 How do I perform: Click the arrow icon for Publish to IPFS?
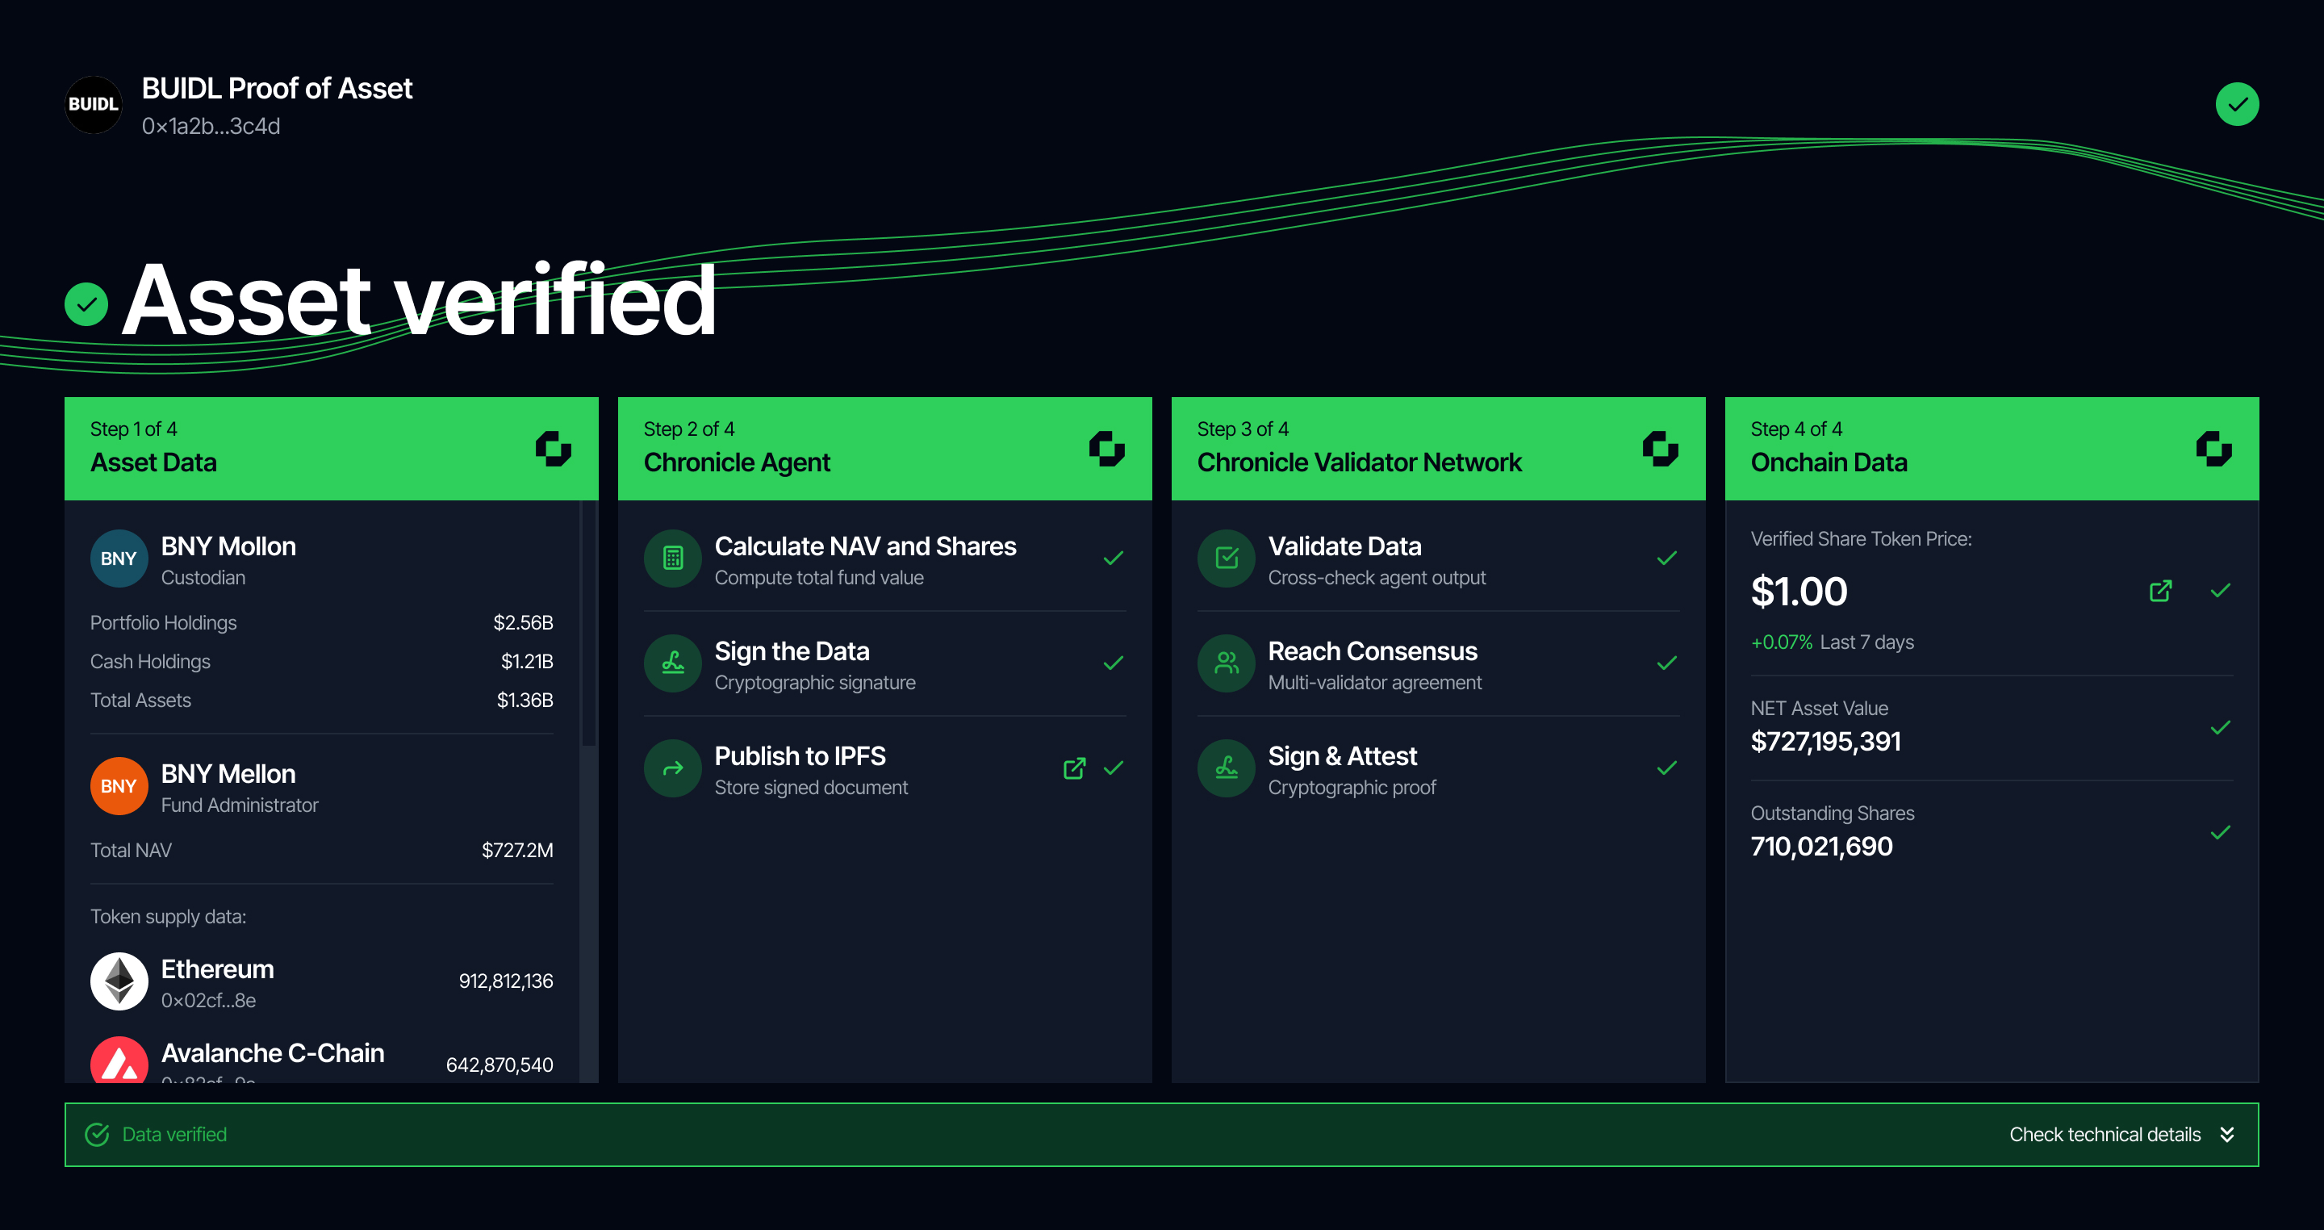673,769
